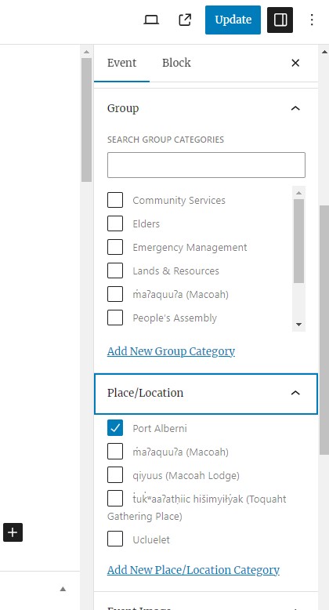
Task: Uncheck the Port Alberni checkbox
Action: (x=115, y=428)
